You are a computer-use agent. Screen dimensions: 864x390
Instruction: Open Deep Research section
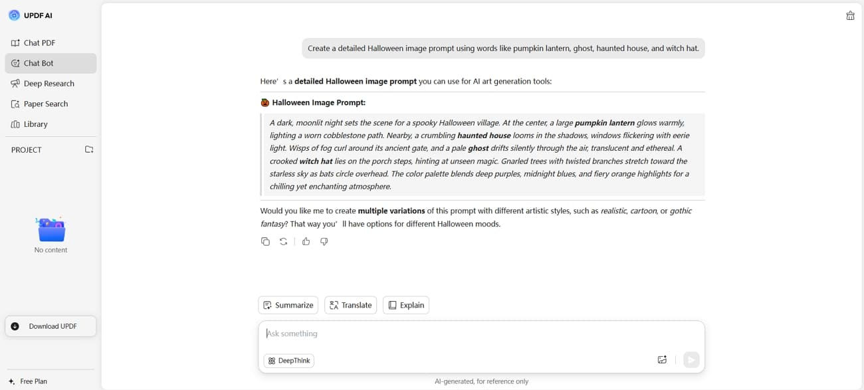[x=49, y=84]
